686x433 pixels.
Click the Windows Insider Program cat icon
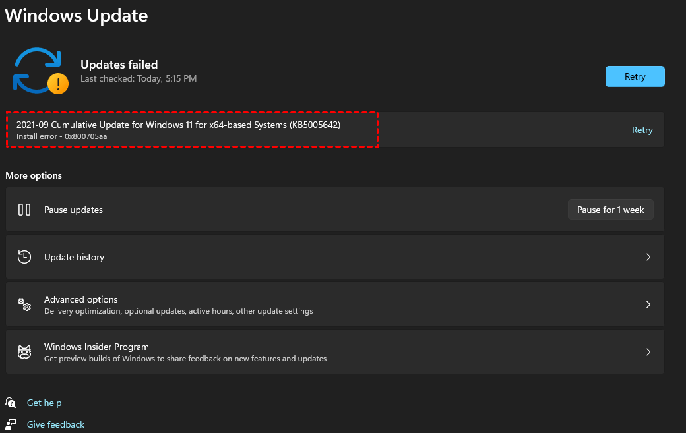pyautogui.click(x=24, y=352)
